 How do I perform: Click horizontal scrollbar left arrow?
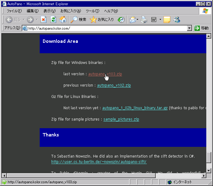(x=4, y=176)
